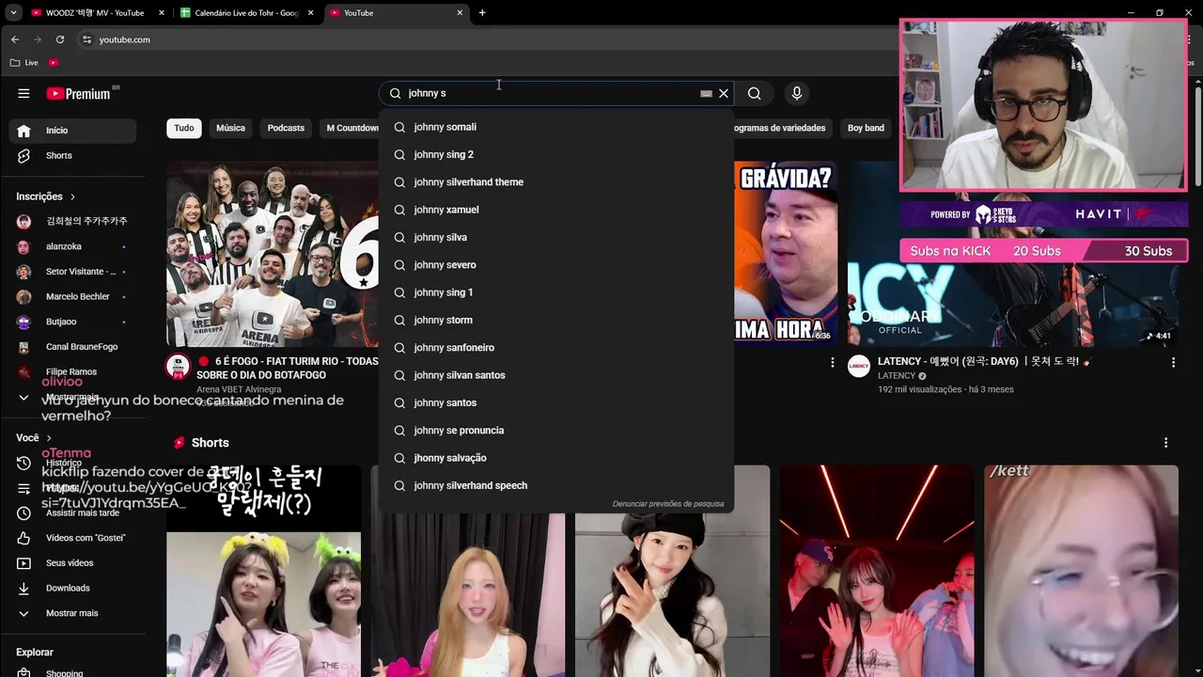Go to Início in sidebar
This screenshot has height=677, width=1203.
tap(72, 131)
